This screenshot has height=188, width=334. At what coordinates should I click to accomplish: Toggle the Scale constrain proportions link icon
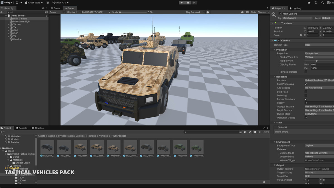tap(301, 35)
